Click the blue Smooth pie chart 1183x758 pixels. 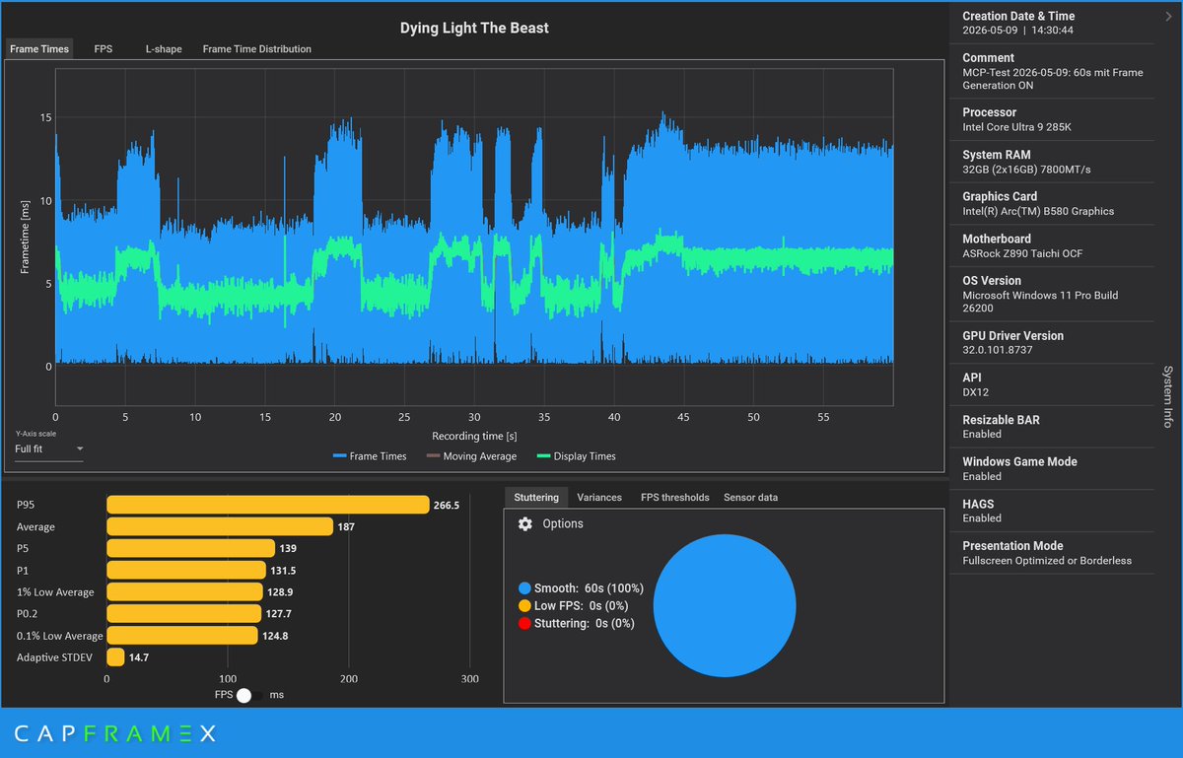(725, 605)
